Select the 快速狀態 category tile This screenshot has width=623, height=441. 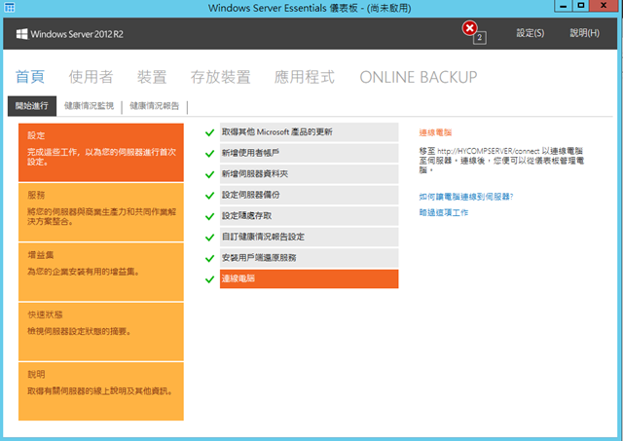pyautogui.click(x=101, y=332)
